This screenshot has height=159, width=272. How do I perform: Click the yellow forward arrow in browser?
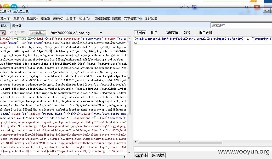click(x=7, y=6)
